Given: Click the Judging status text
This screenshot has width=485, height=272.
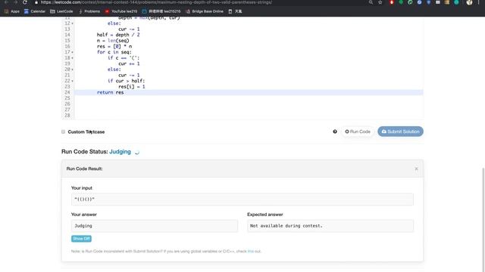Looking at the screenshot, I should (x=120, y=152).
